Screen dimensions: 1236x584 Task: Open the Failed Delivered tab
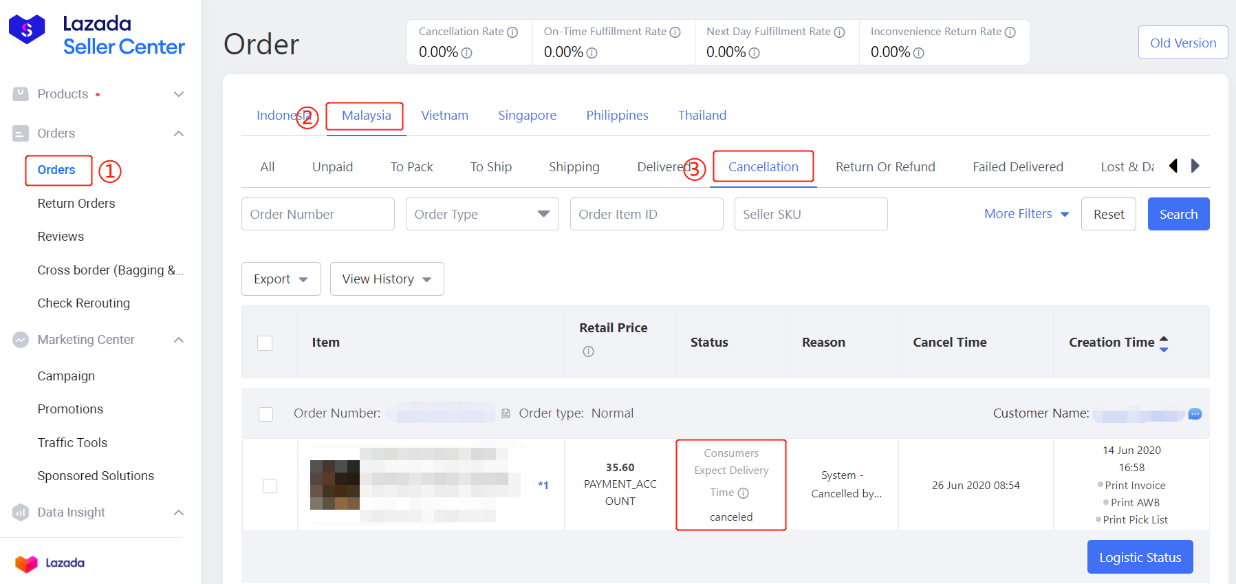click(1018, 167)
